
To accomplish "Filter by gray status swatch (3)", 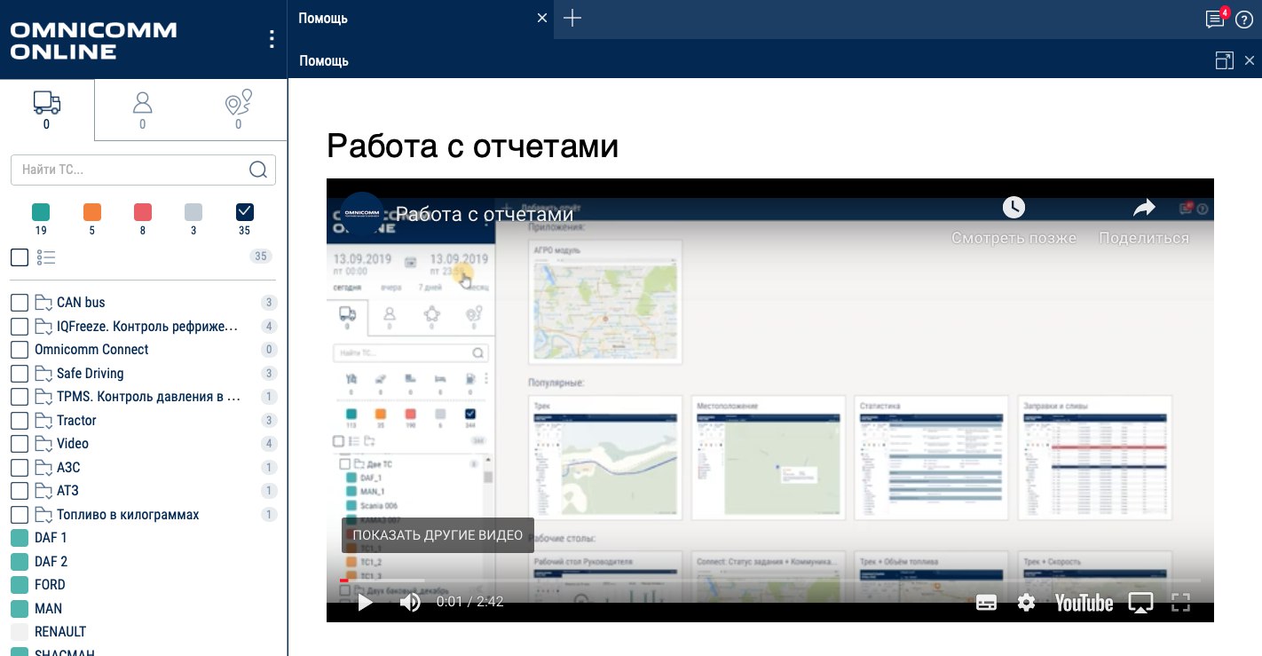I will click(193, 212).
